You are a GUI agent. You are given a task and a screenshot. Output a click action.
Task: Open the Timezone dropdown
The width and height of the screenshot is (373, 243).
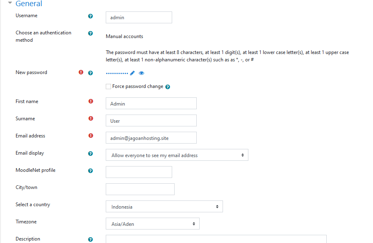(x=153, y=224)
